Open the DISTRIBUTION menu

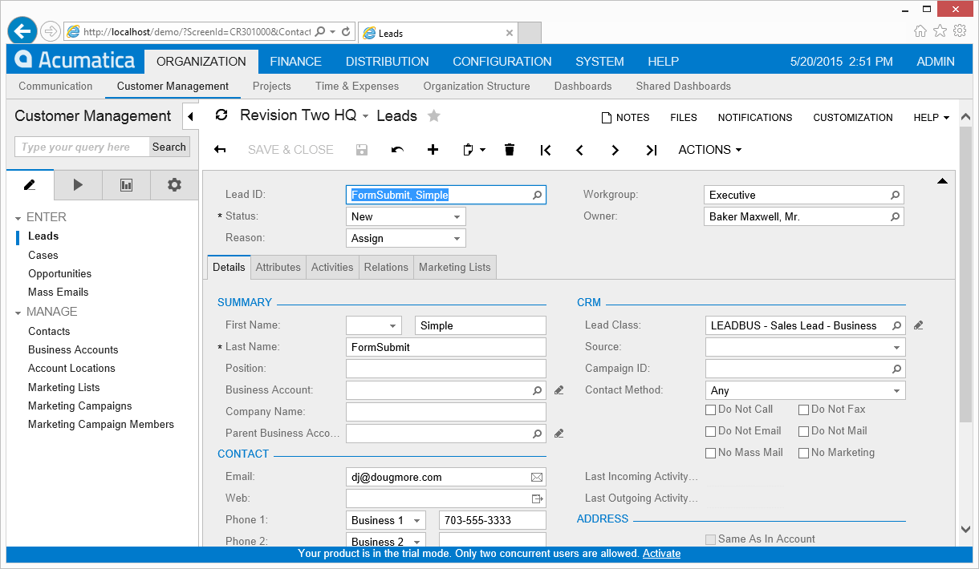387,61
